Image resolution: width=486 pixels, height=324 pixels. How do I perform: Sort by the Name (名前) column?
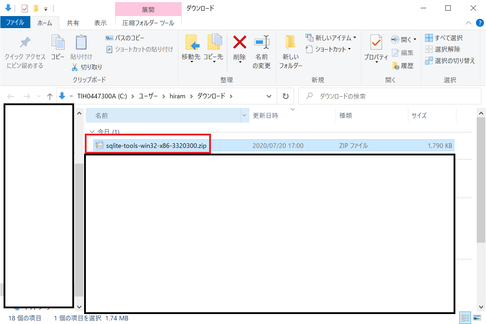point(164,115)
